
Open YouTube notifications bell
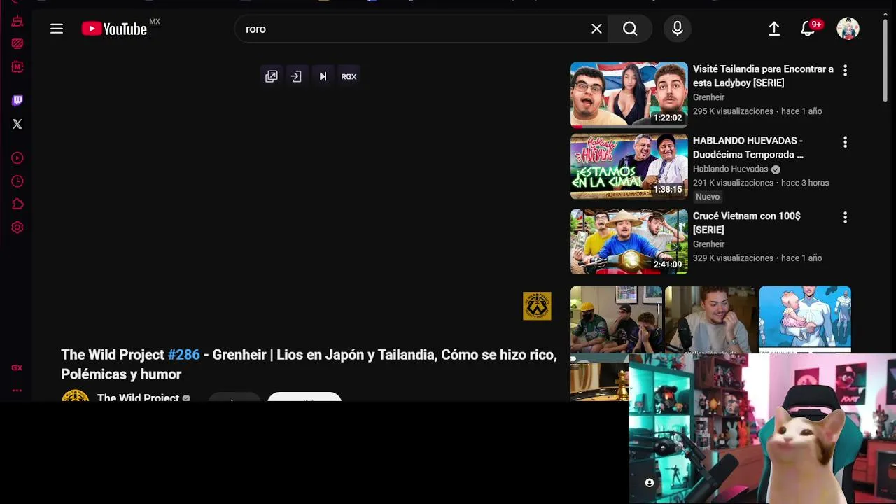808,29
